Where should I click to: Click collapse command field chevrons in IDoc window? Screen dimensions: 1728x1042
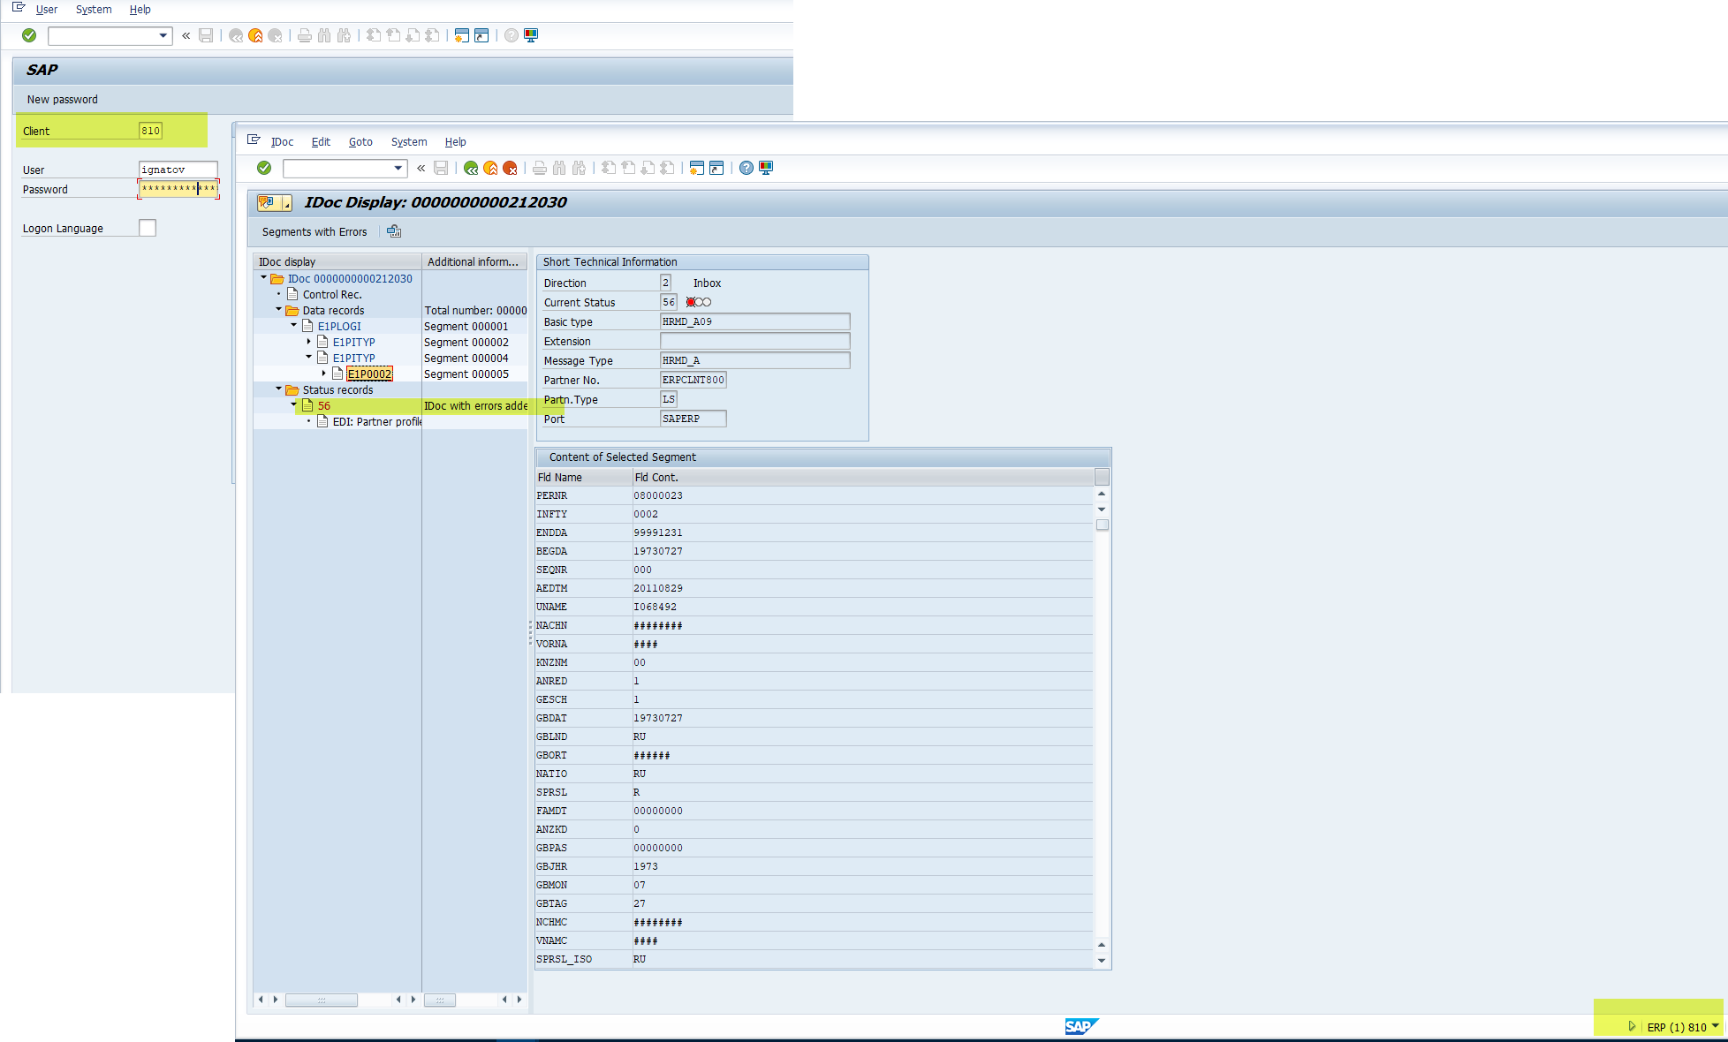[x=421, y=168]
